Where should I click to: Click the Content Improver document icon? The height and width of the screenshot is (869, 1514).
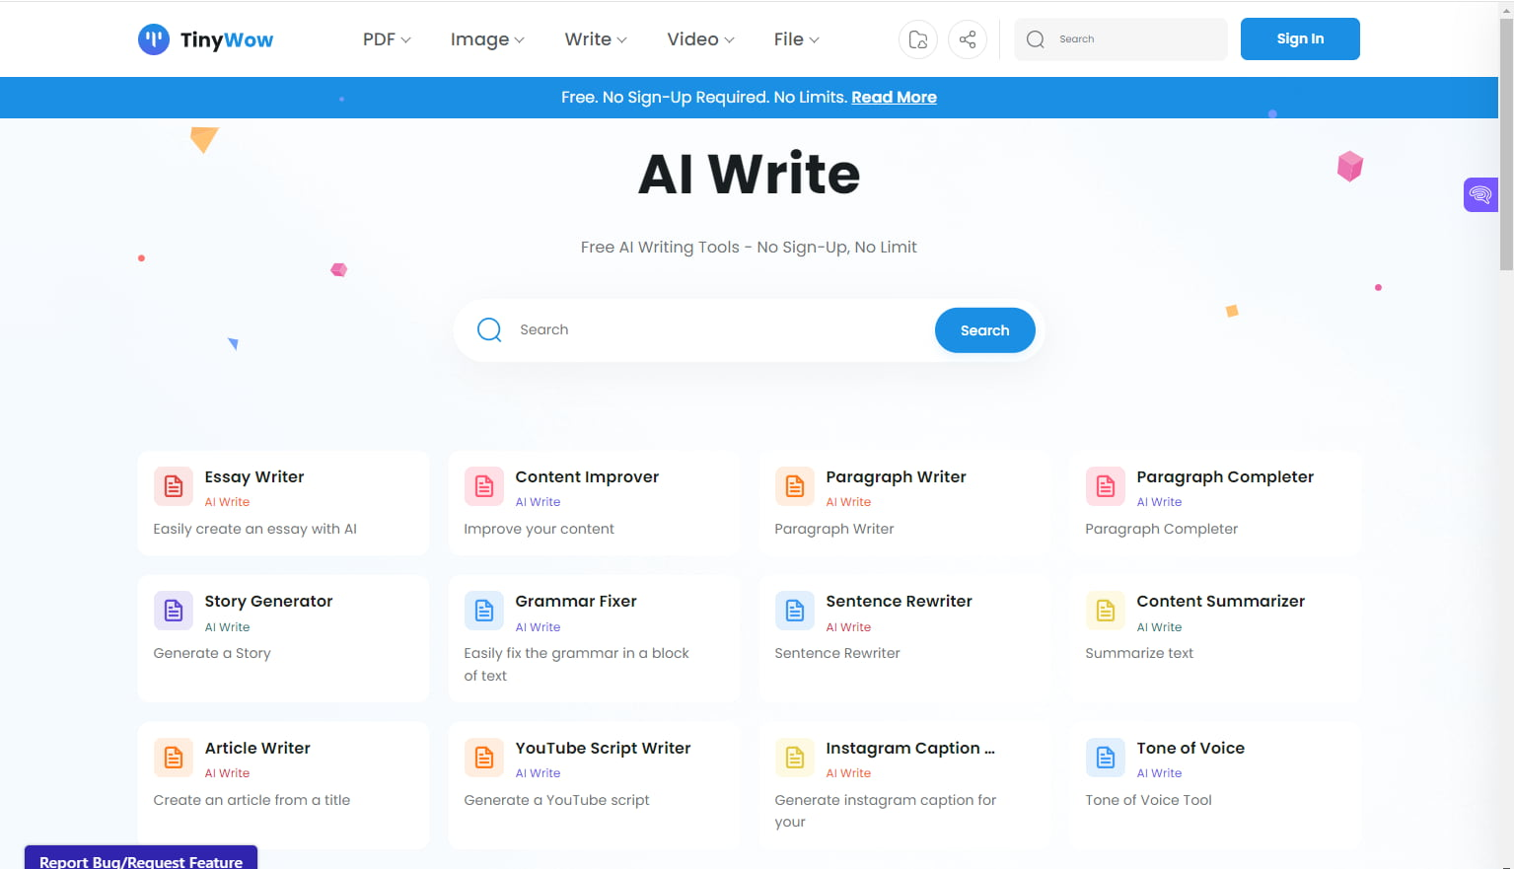click(484, 486)
